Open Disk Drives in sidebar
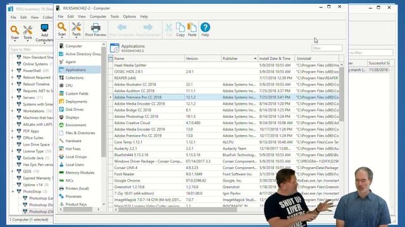Viewport: 405px width, 227px height. pos(75,110)
